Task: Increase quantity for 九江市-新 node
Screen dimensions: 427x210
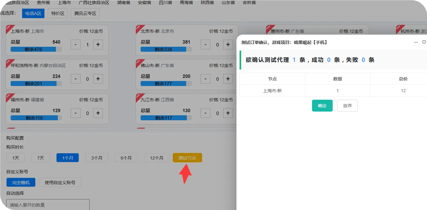Action: [228, 113]
